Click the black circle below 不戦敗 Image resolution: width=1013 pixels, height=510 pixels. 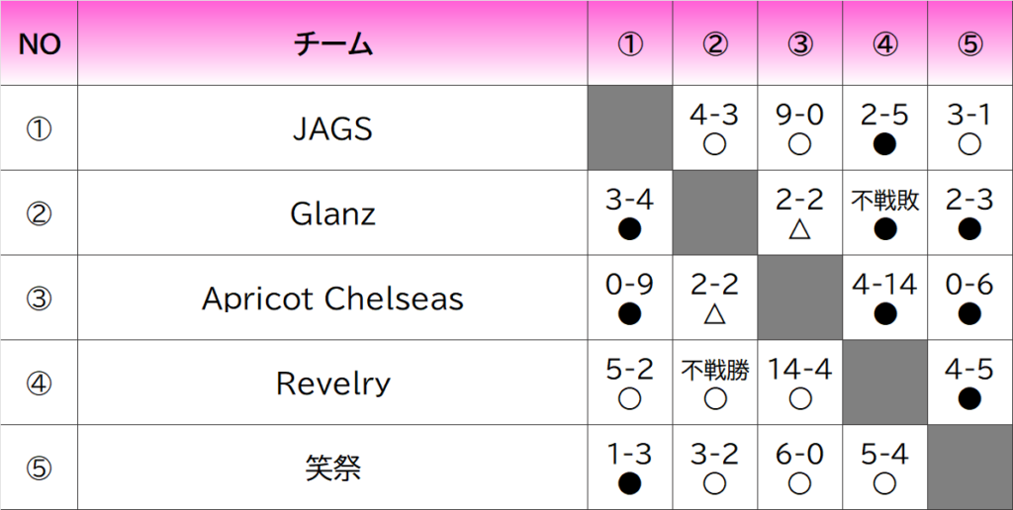(x=885, y=229)
